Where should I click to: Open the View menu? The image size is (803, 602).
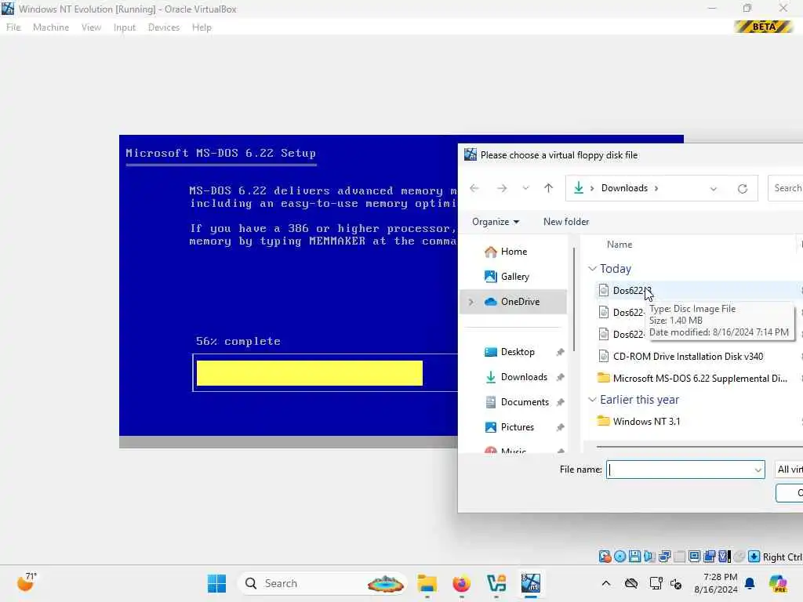(x=91, y=27)
